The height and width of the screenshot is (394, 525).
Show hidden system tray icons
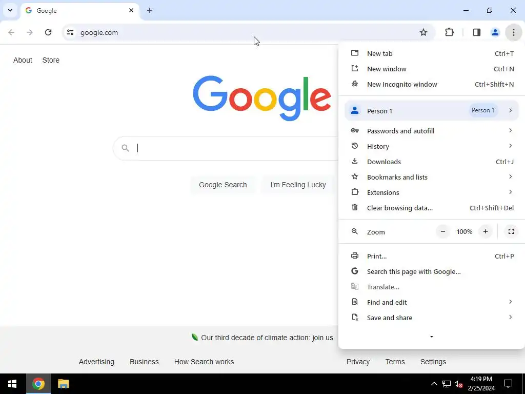[x=434, y=384]
